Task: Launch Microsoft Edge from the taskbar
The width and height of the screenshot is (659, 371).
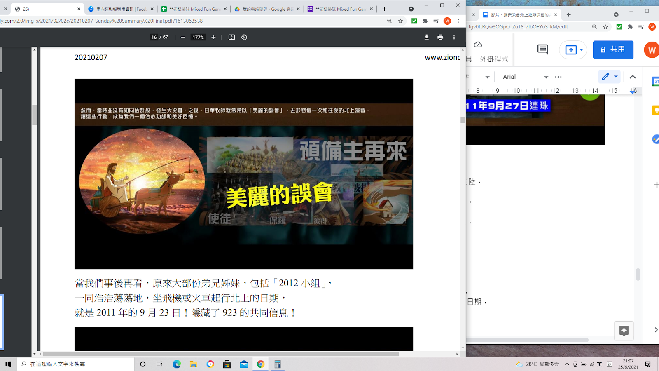Action: pos(177,364)
